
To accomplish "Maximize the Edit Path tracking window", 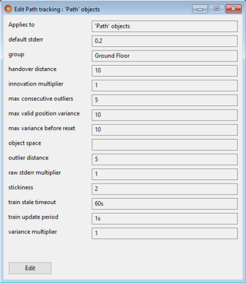I will [x=216, y=9].
